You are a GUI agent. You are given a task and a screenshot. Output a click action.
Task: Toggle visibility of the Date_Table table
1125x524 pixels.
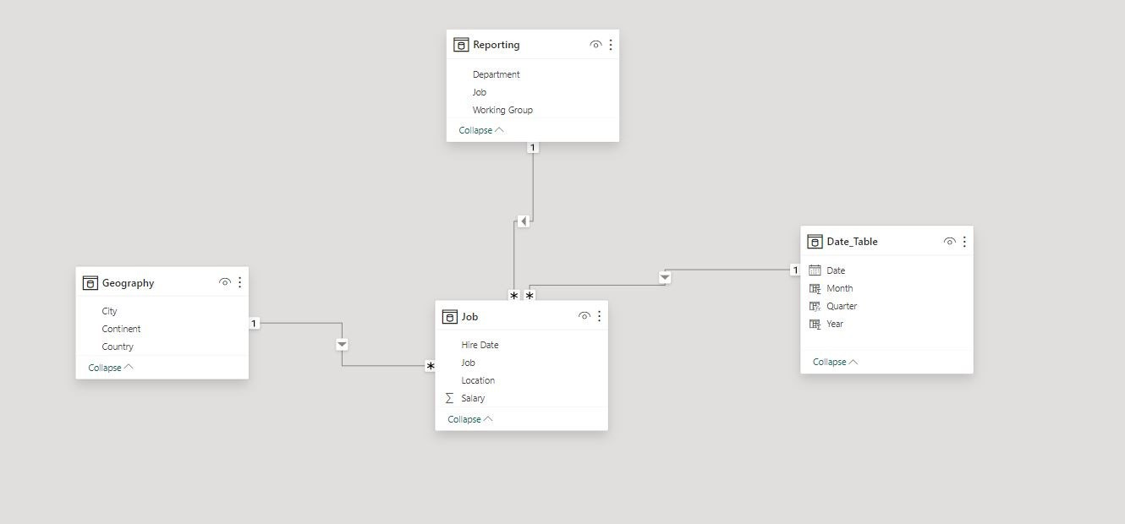click(949, 241)
